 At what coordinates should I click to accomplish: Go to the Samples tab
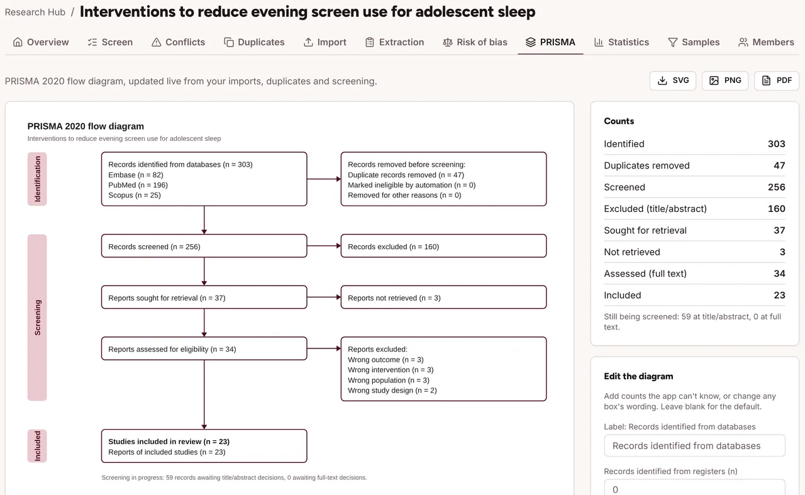(694, 42)
